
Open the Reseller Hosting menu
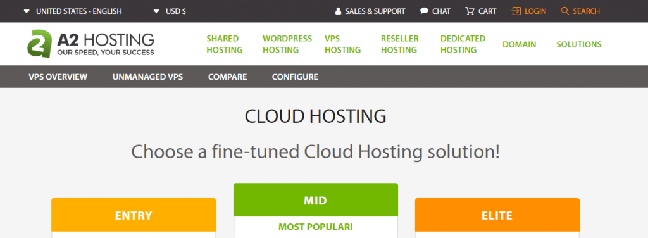click(400, 44)
